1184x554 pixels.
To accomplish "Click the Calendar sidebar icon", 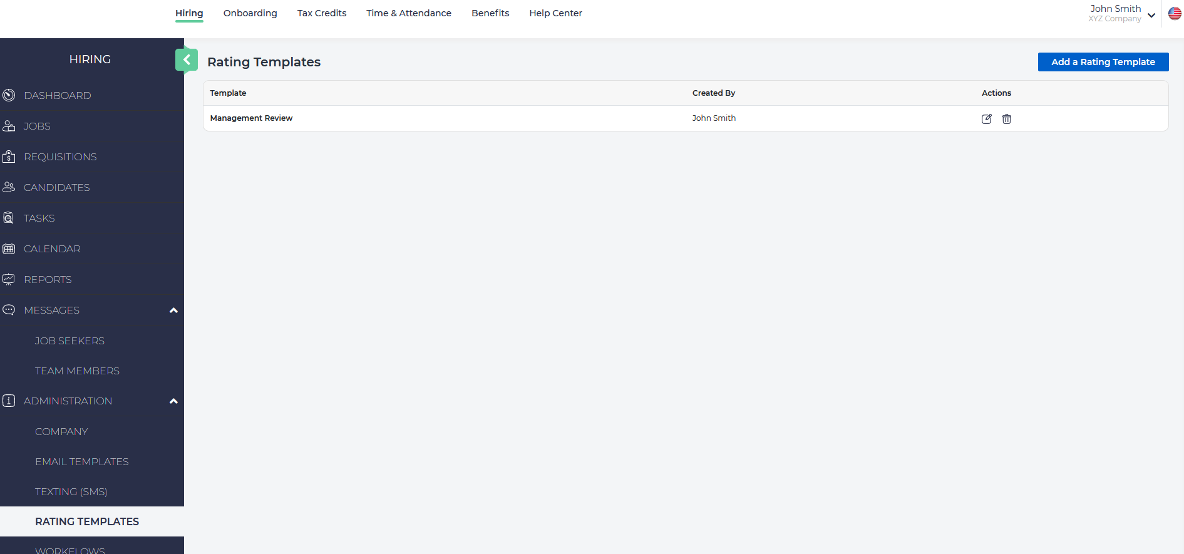I will coord(9,249).
